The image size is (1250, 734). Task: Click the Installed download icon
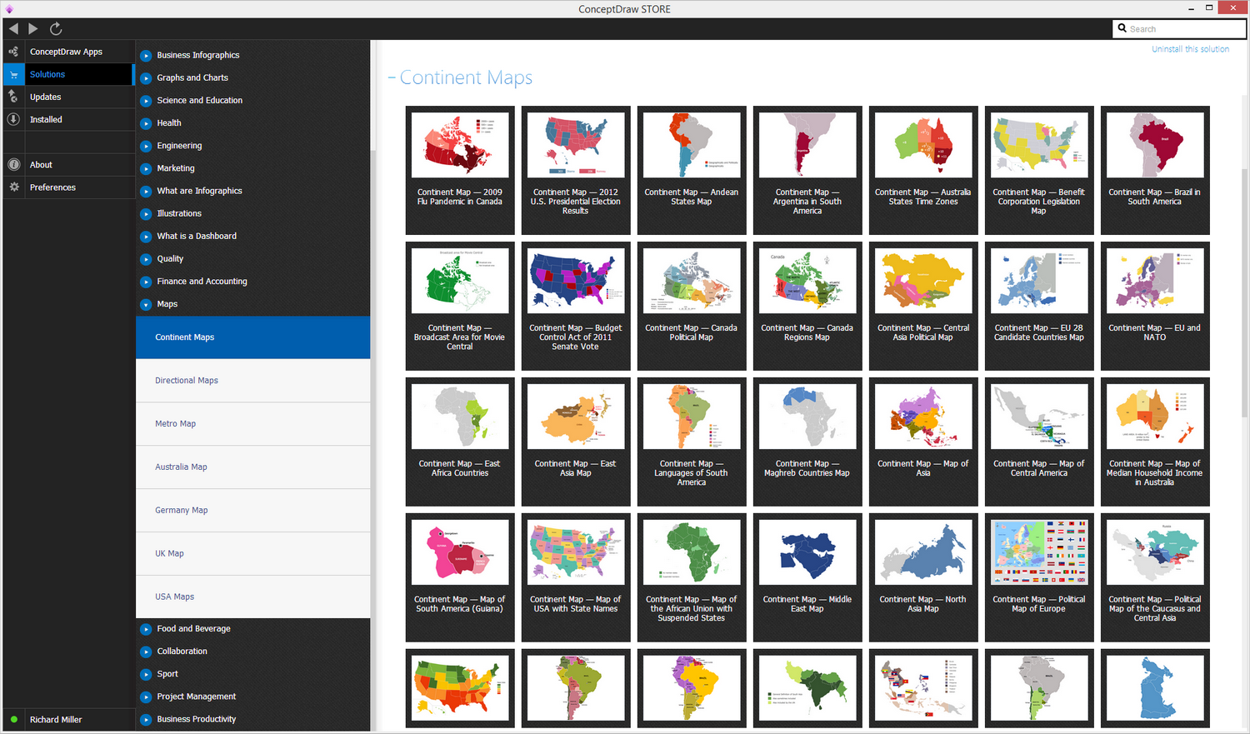click(x=13, y=119)
